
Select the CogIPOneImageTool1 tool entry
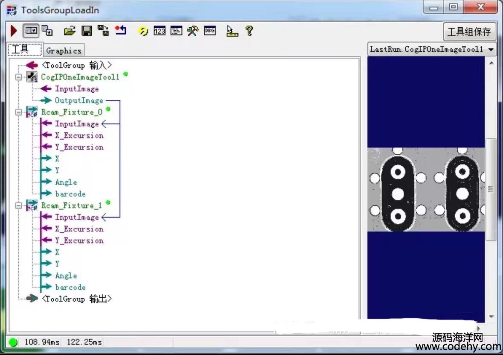pos(80,77)
